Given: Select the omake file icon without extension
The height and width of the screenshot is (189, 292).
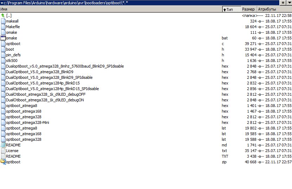Looking at the screenshot, I should coord(3,32).
